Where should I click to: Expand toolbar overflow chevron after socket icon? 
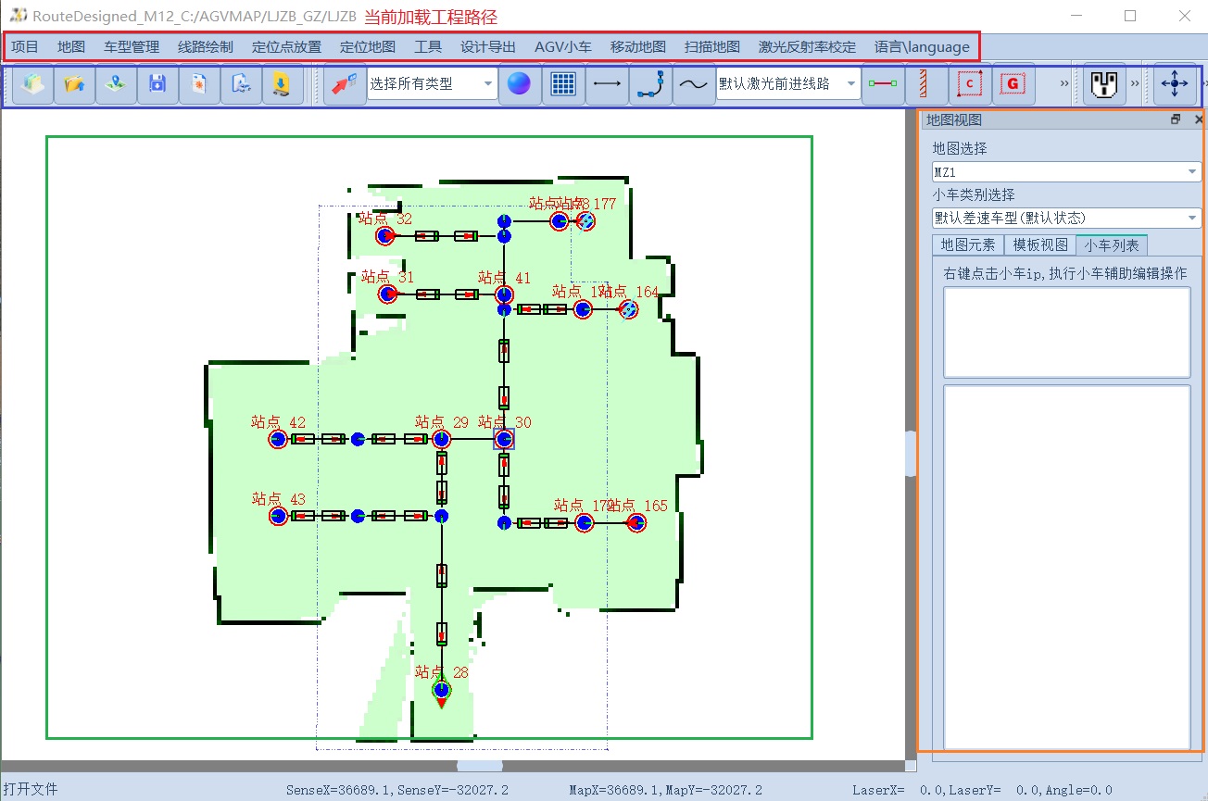[x=1135, y=84]
